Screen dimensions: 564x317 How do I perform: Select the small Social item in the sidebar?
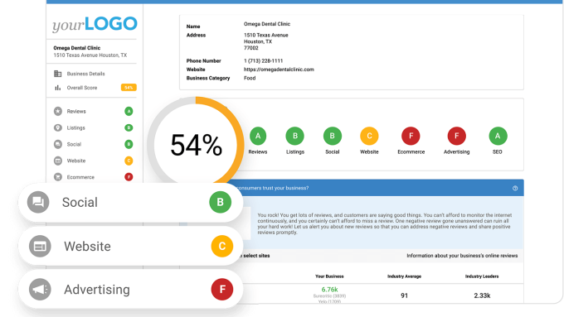pos(74,144)
